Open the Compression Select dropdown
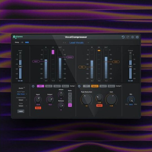This screenshot has width=152, height=152. 23,100
